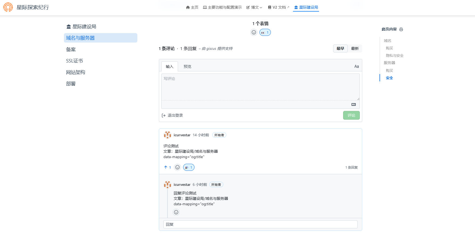Viewport: 475px width, 237px height.
Task: Toggle the eyes reaction on page
Action: pyautogui.click(x=265, y=32)
